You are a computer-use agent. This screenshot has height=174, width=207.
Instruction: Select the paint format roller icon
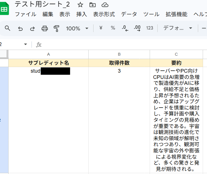coord(56,28)
